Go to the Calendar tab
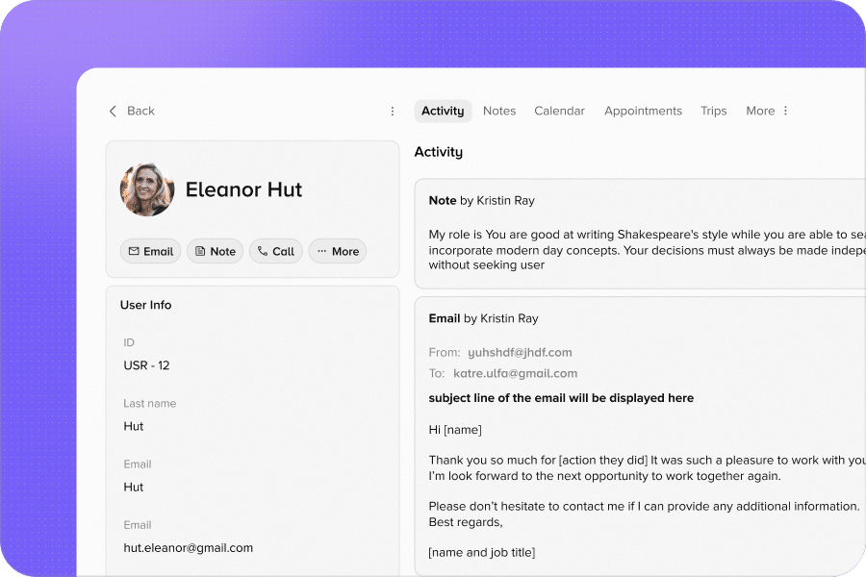 pos(559,112)
